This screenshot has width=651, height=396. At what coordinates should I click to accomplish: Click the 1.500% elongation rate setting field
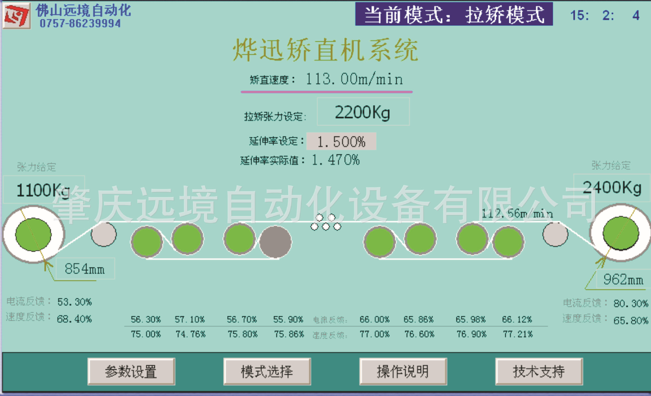point(341,141)
